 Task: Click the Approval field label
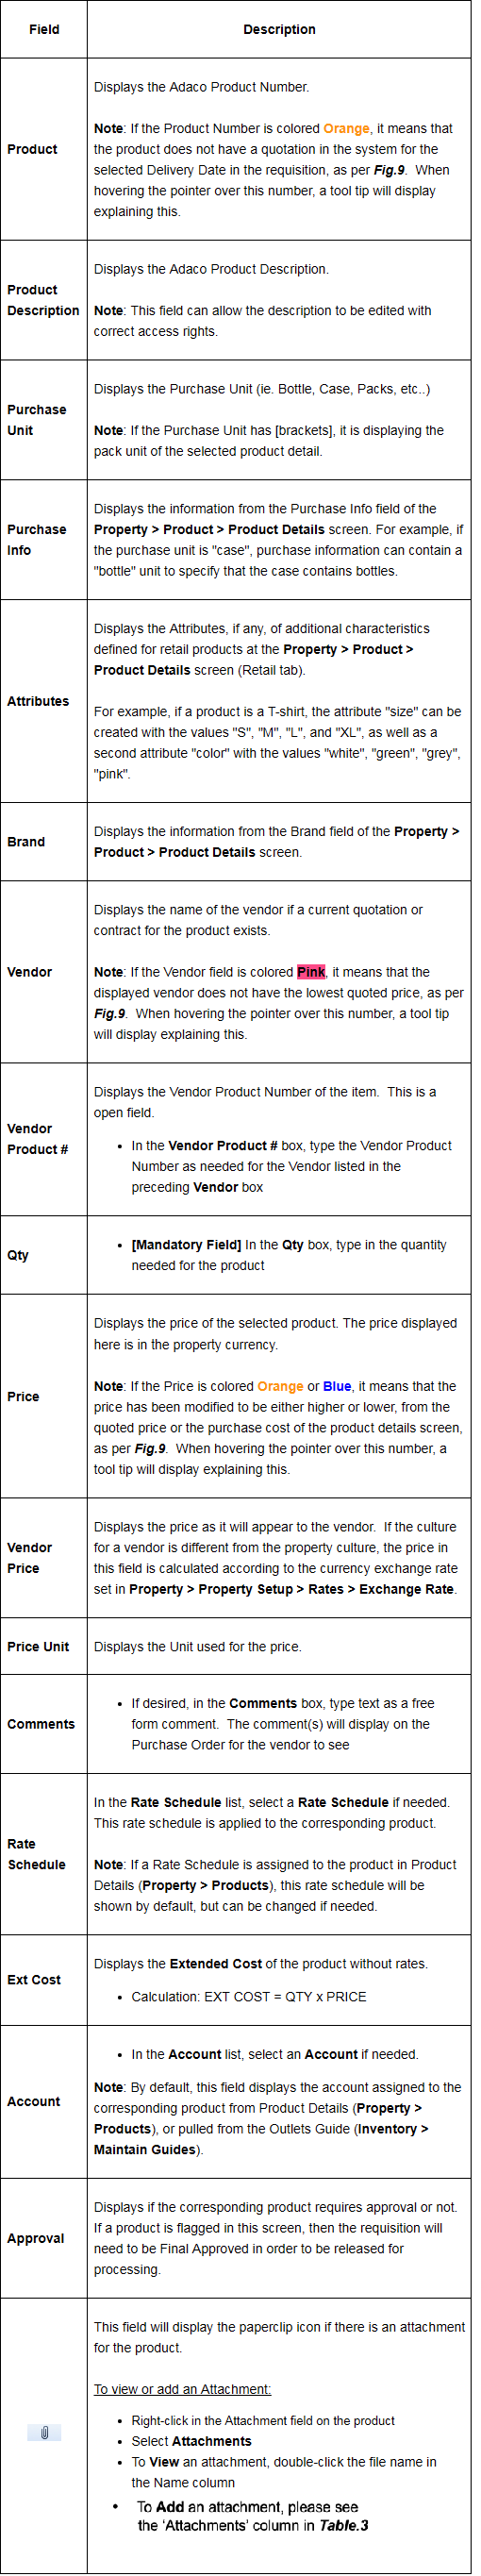(35, 2237)
